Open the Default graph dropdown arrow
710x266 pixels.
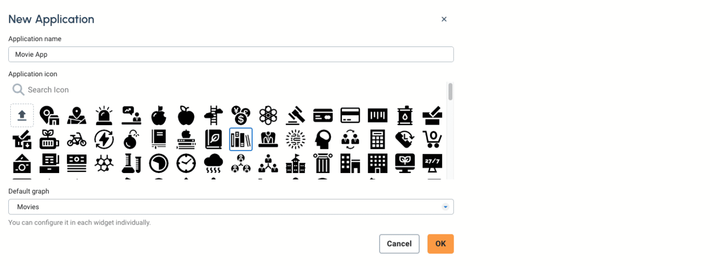coord(445,207)
